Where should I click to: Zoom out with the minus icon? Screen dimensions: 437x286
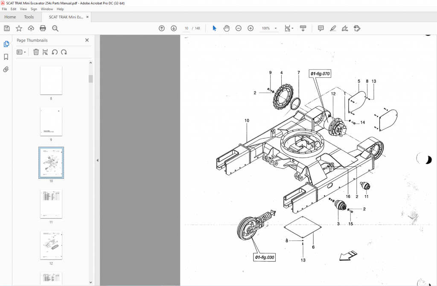point(238,28)
